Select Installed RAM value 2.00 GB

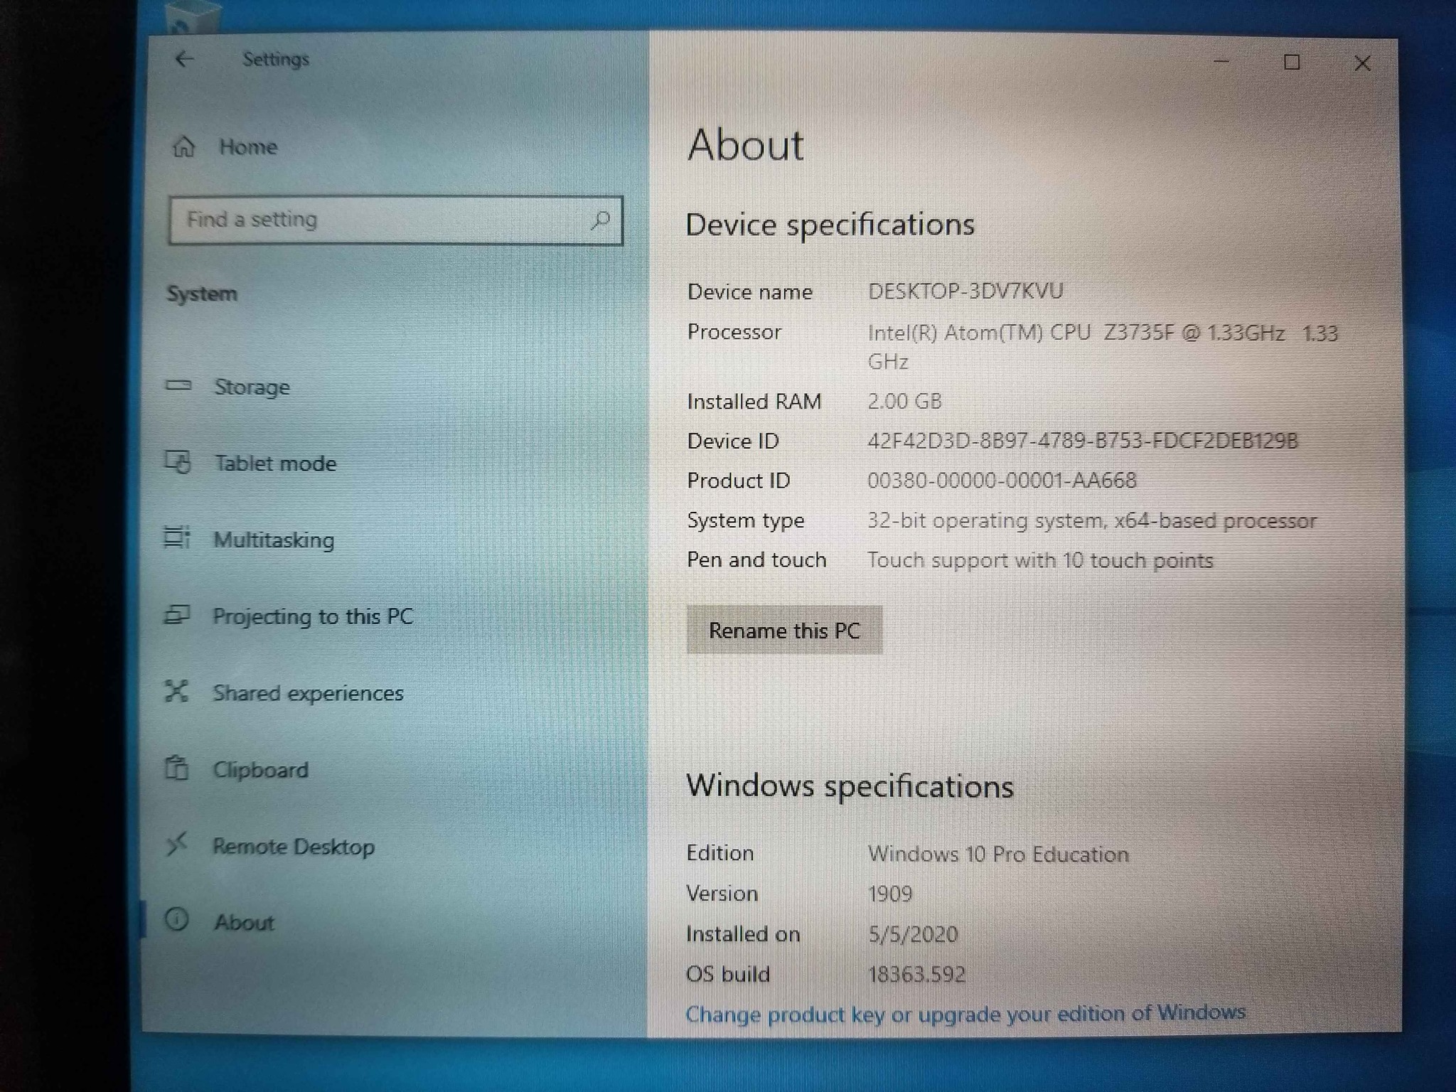pos(904,401)
